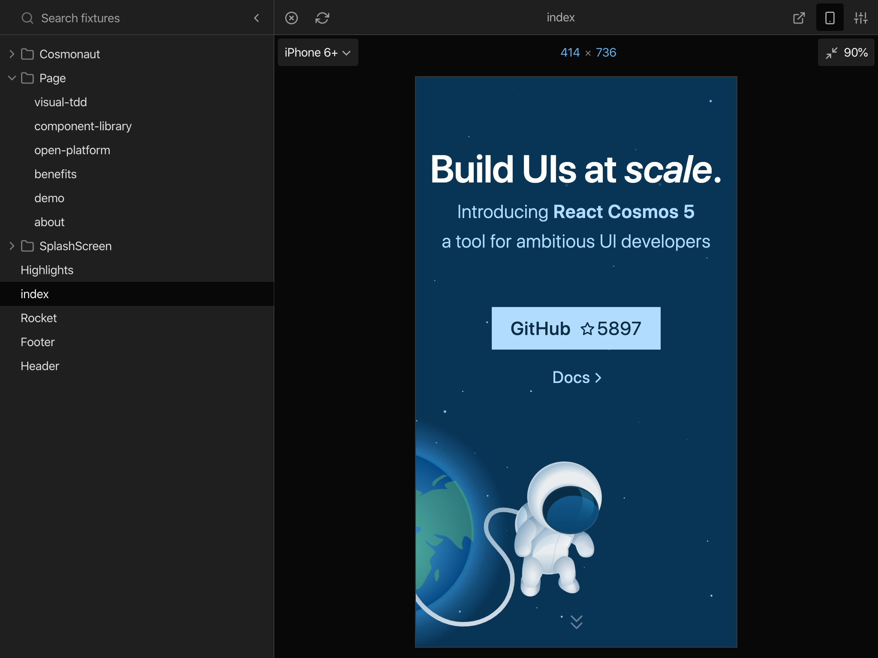Click the collapse sidebar arrow icon
Image resolution: width=878 pixels, height=658 pixels.
pos(256,17)
